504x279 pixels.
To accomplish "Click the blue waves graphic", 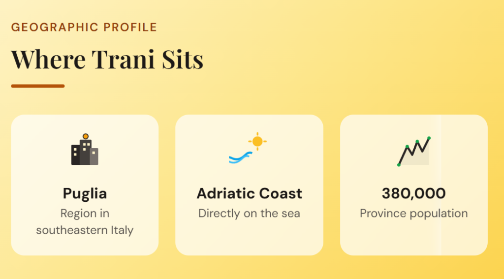I will [241, 157].
